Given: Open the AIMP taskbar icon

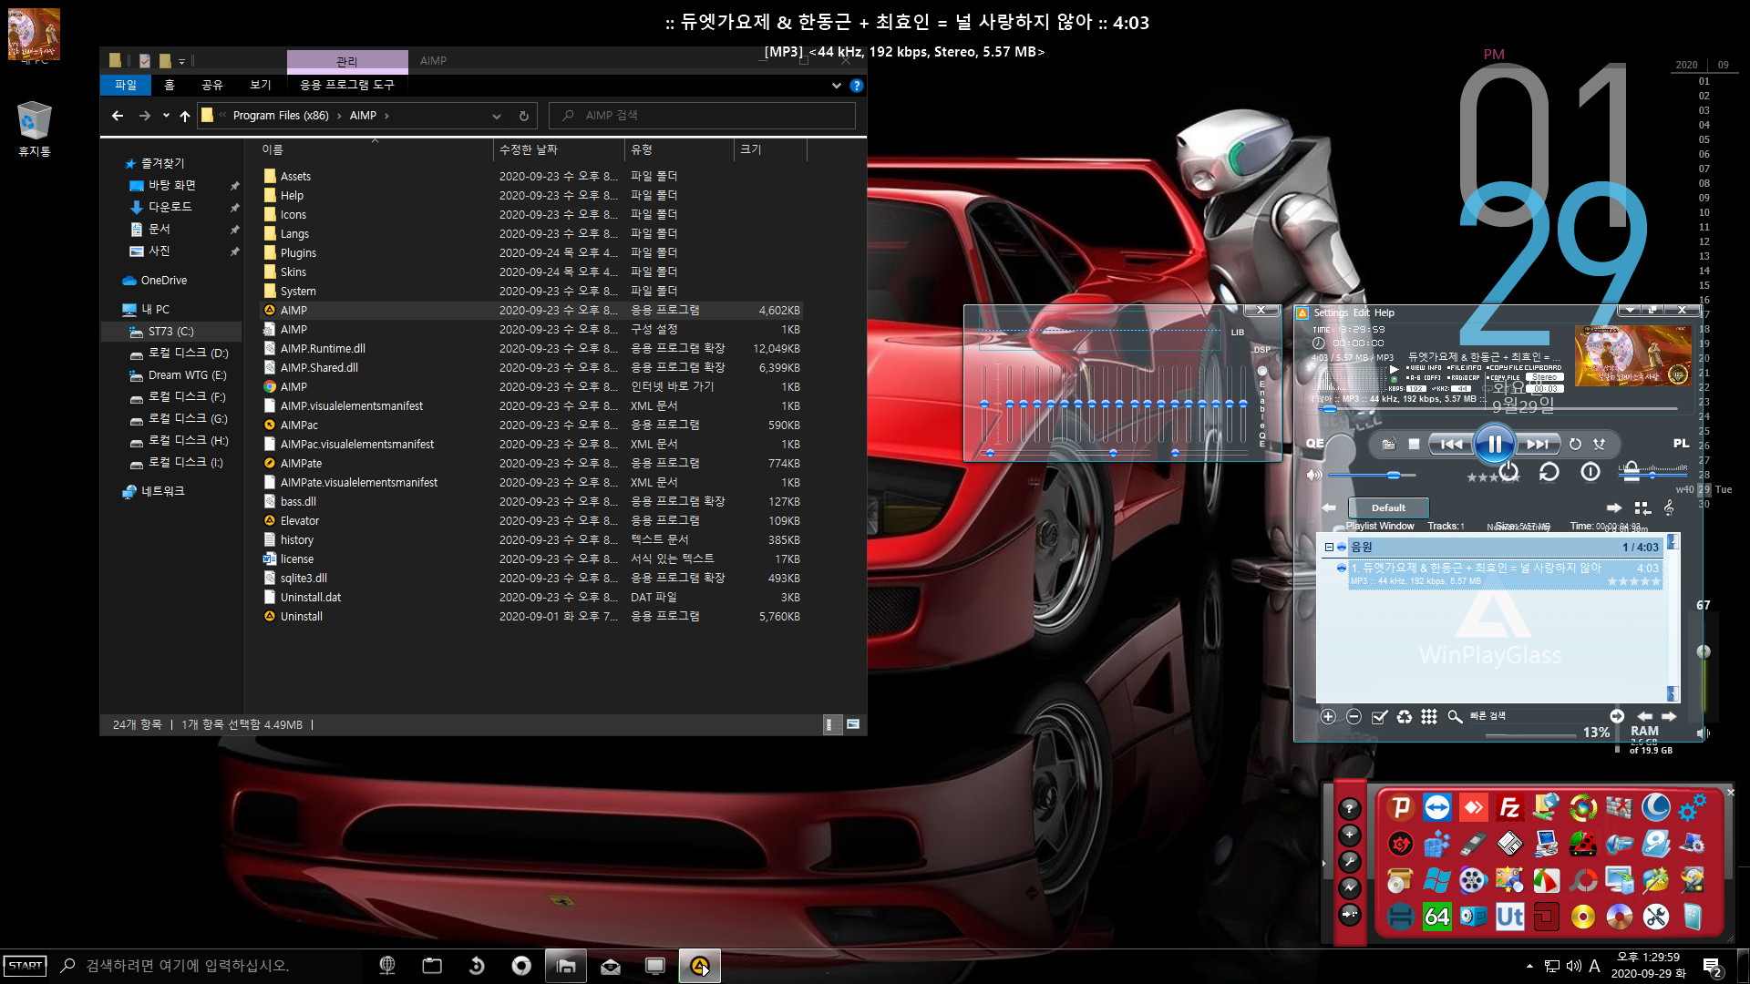Looking at the screenshot, I should coord(700,966).
